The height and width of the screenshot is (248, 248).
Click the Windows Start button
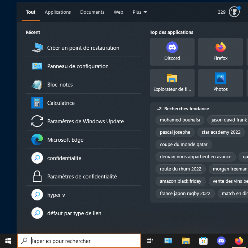[8, 241]
